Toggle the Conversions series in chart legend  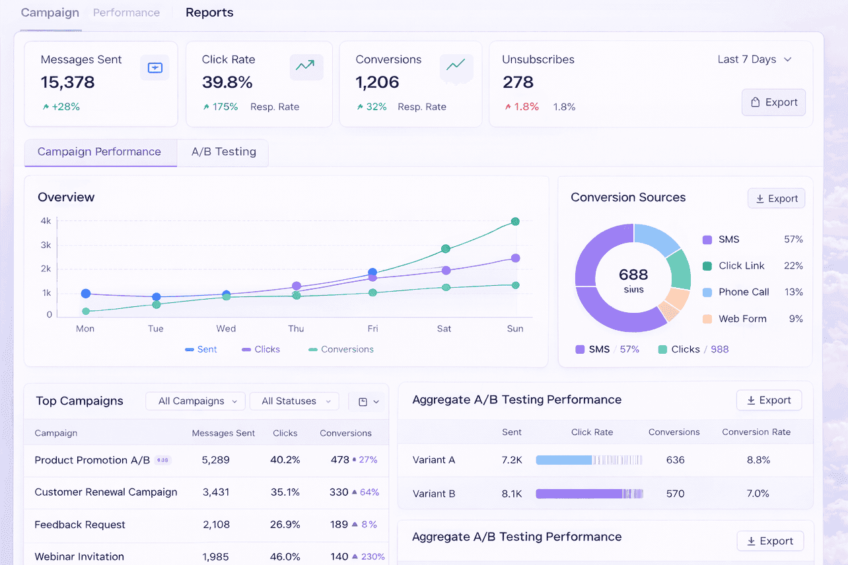[x=341, y=349]
